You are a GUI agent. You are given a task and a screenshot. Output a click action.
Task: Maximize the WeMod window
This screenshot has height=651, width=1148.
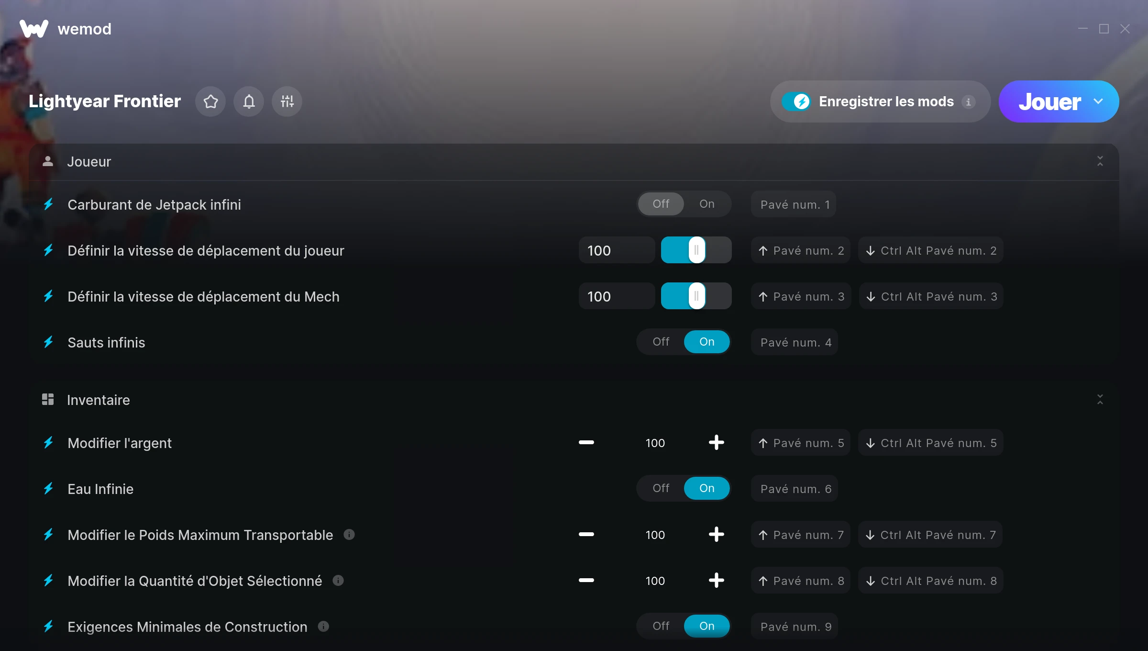(x=1104, y=29)
